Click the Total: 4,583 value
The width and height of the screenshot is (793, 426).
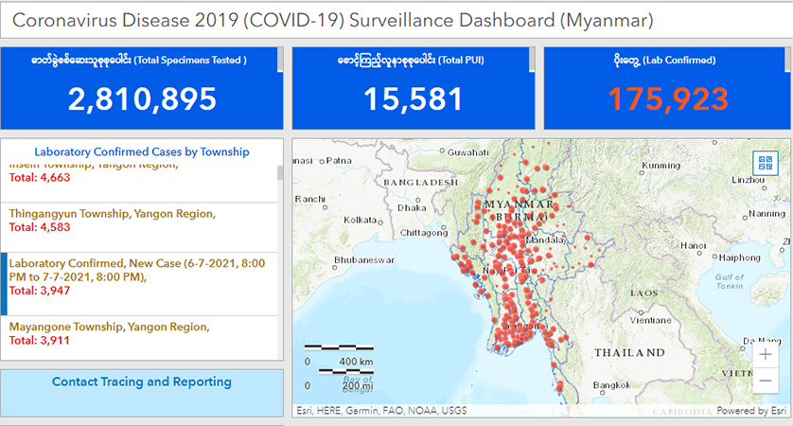click(x=40, y=227)
